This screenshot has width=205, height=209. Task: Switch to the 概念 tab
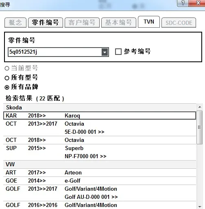coord(15,22)
